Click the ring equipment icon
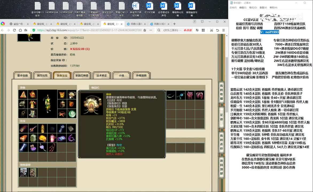This screenshot has width=313, height=192. click(62, 104)
